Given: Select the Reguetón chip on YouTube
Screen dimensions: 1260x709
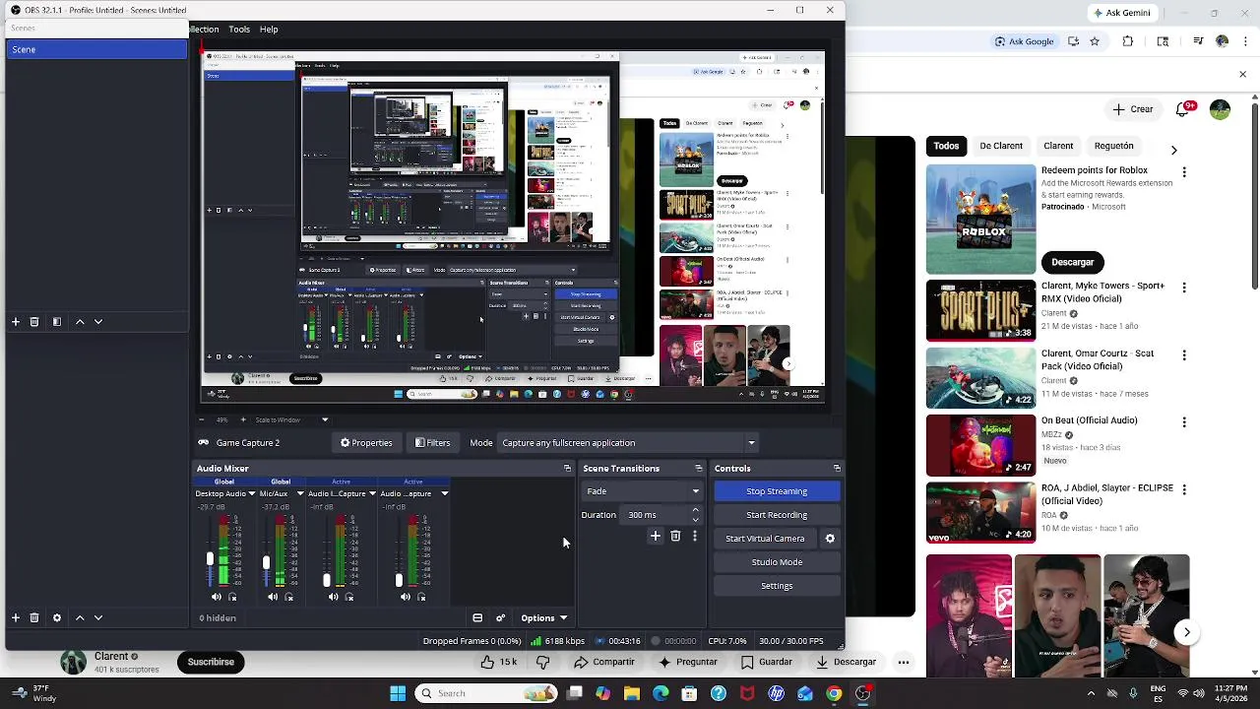Looking at the screenshot, I should pos(1114,146).
